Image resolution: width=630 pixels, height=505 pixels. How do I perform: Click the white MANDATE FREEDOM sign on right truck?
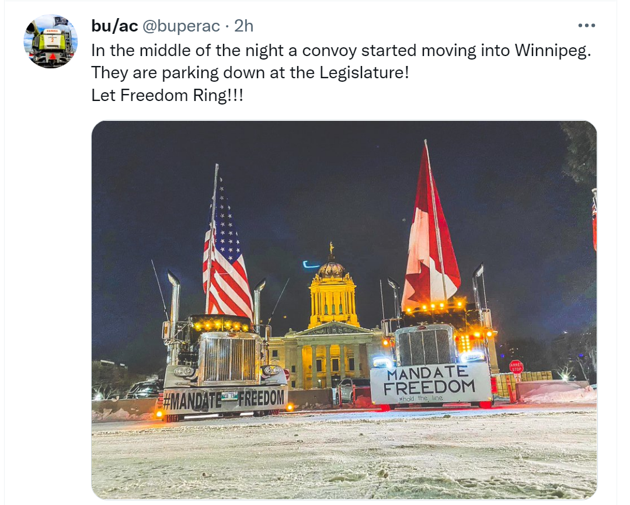(x=430, y=383)
